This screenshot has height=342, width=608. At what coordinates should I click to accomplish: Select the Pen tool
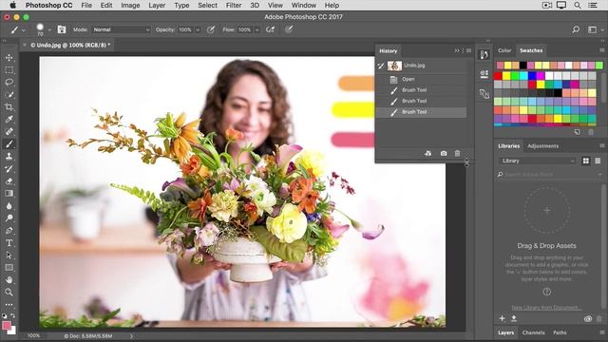[9, 230]
